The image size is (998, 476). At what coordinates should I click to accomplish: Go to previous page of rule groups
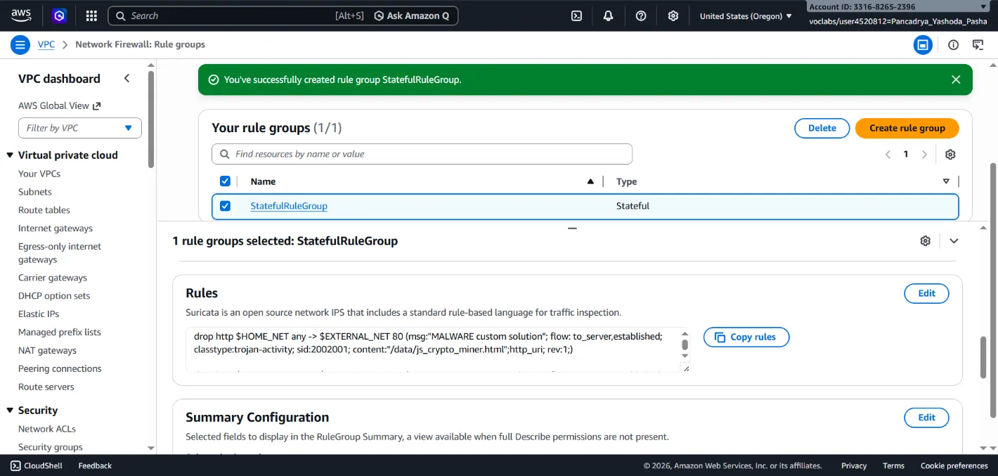pyautogui.click(x=888, y=154)
